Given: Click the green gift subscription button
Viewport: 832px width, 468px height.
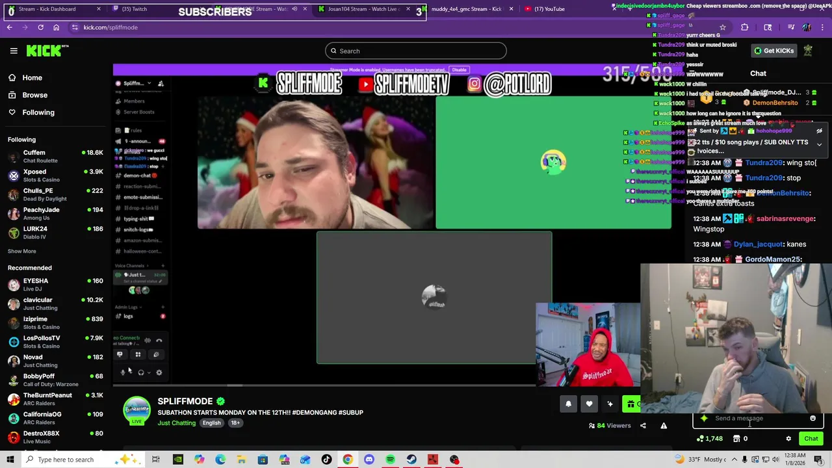Looking at the screenshot, I should [x=630, y=404].
